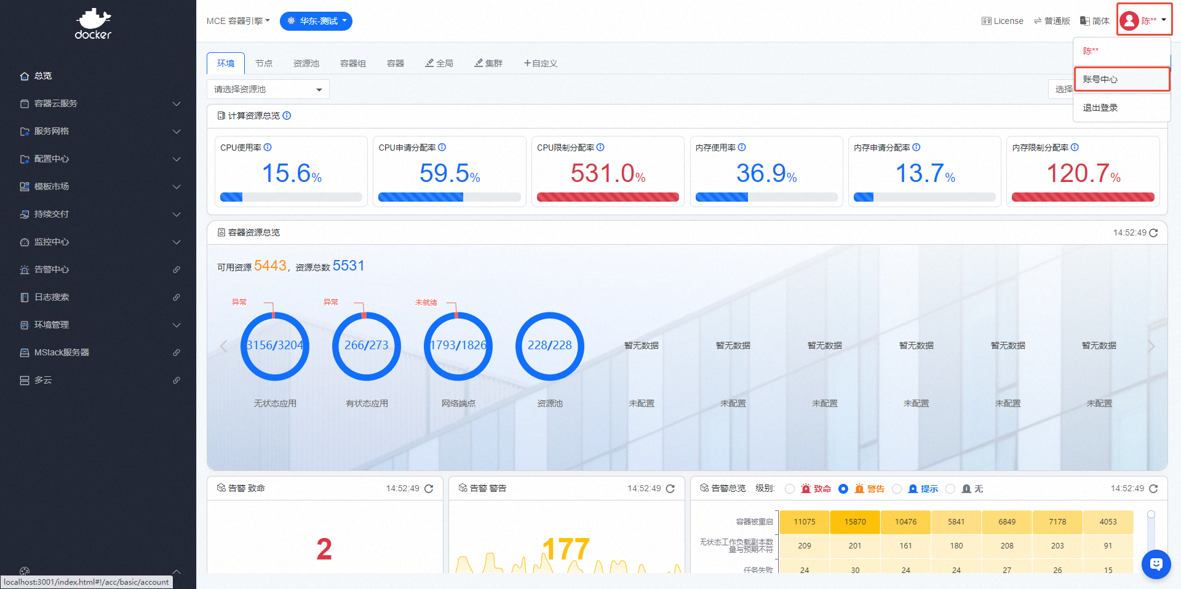Expand 容器云服务 sidebar menu
This screenshot has height=589, width=1181.
98,103
